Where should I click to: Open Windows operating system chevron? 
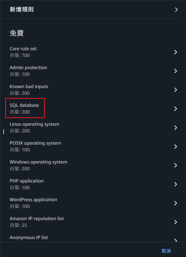coord(176,165)
